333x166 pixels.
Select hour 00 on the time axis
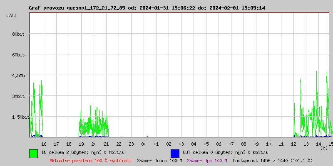point(144,144)
